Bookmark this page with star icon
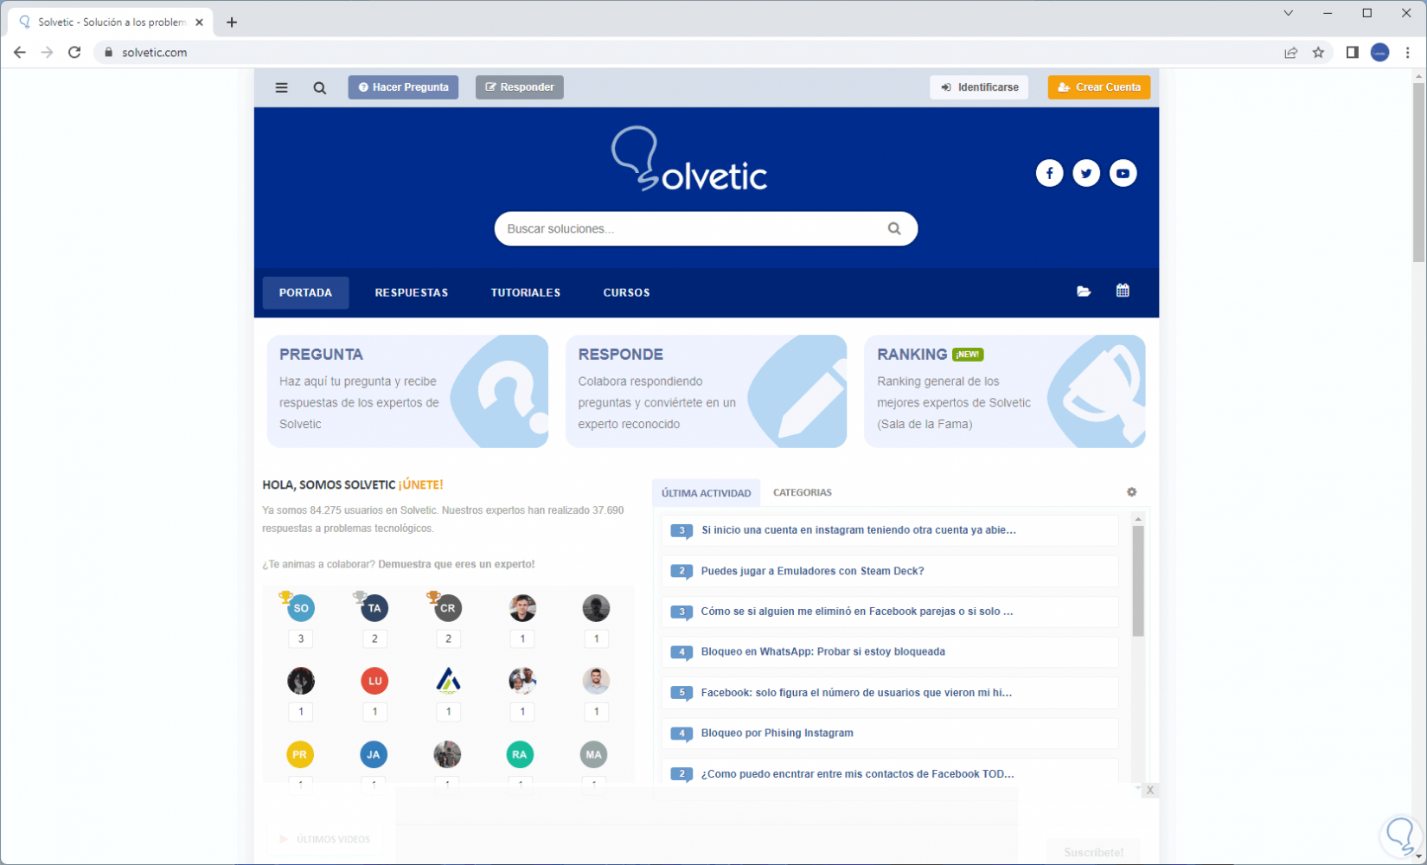 click(x=1318, y=52)
